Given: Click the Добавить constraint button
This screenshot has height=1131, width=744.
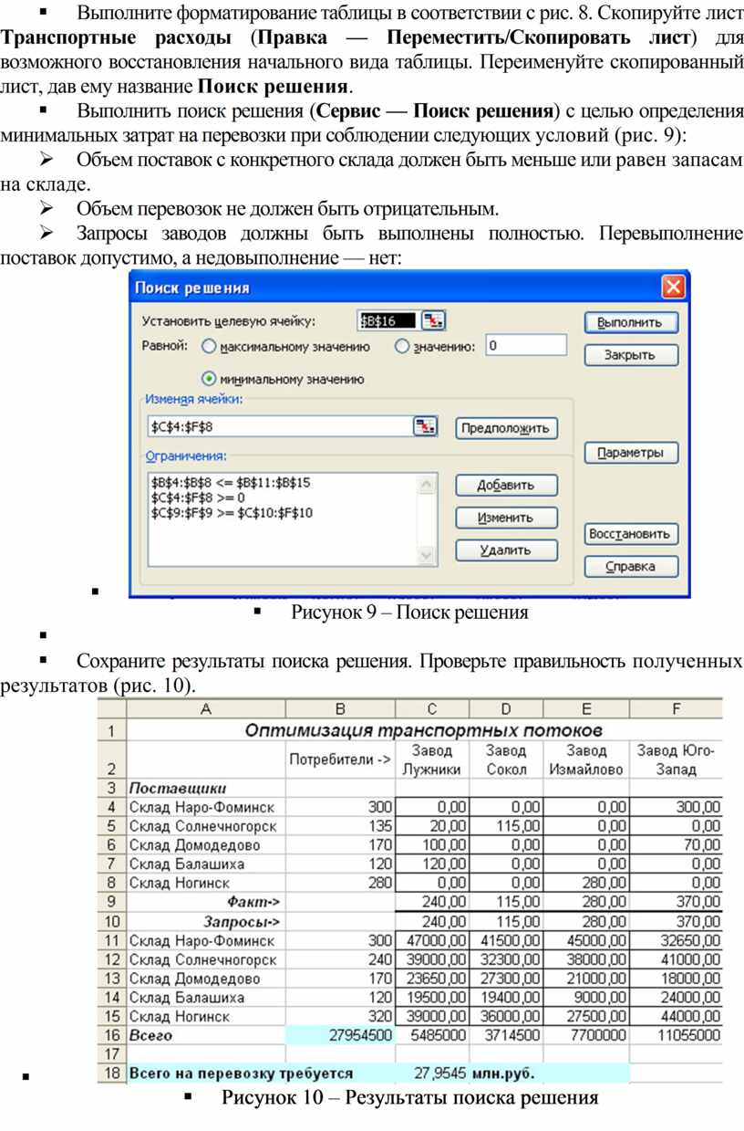Looking at the screenshot, I should pyautogui.click(x=507, y=485).
